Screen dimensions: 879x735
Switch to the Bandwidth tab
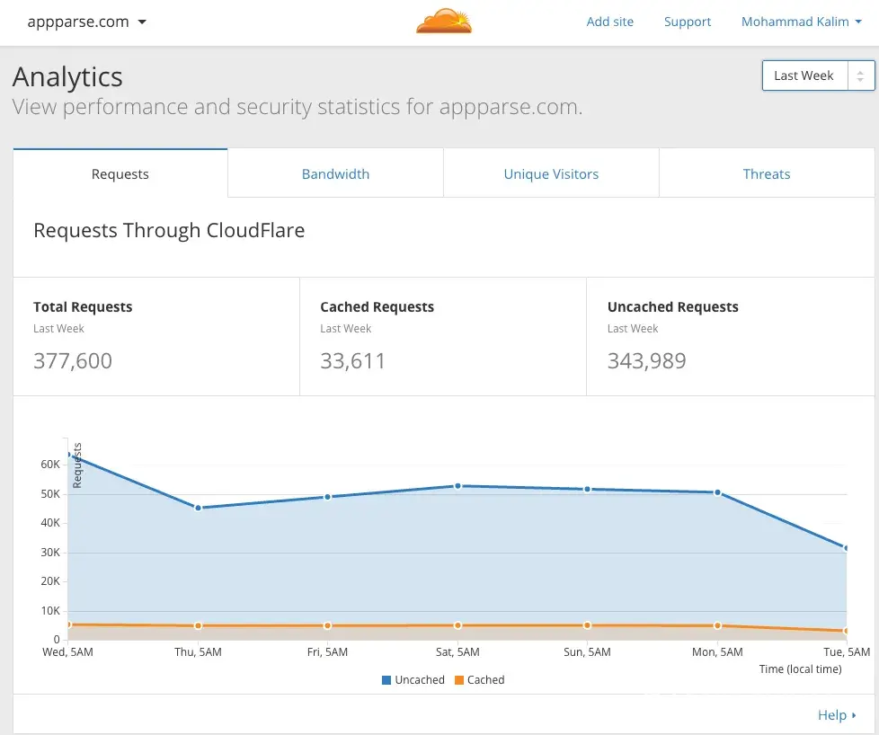[335, 174]
